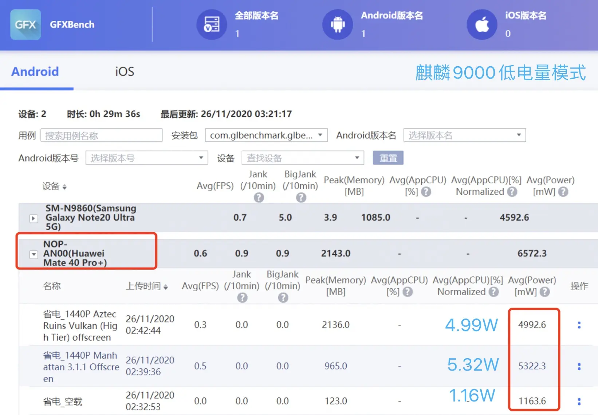598x415 pixels.
Task: Open actions menu for Manhattan 3.1.1 row
Action: [579, 366]
